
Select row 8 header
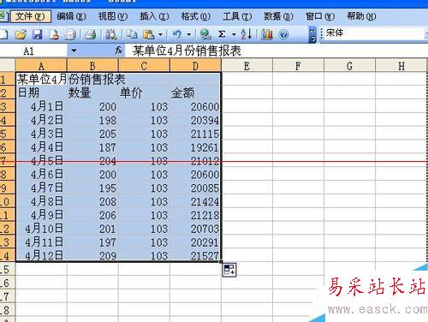8,174
